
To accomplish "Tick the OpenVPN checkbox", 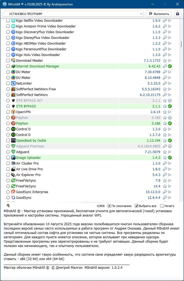I will (8, 112).
